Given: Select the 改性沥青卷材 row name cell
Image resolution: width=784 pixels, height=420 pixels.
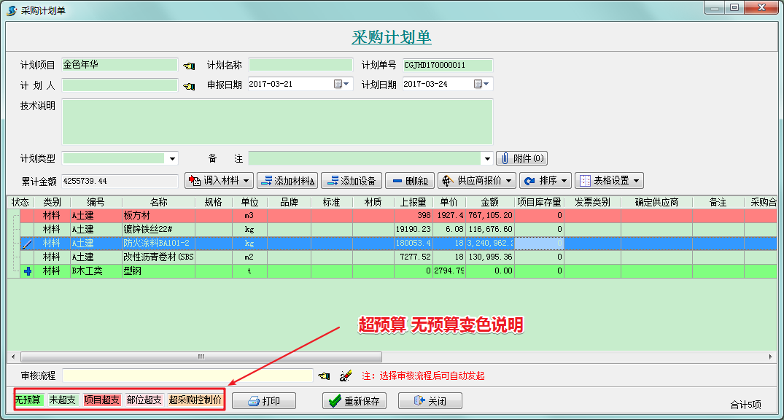Looking at the screenshot, I should tap(158, 257).
